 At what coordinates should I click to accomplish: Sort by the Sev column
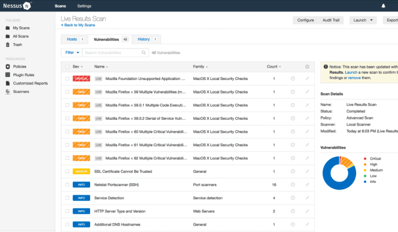[x=78, y=67]
